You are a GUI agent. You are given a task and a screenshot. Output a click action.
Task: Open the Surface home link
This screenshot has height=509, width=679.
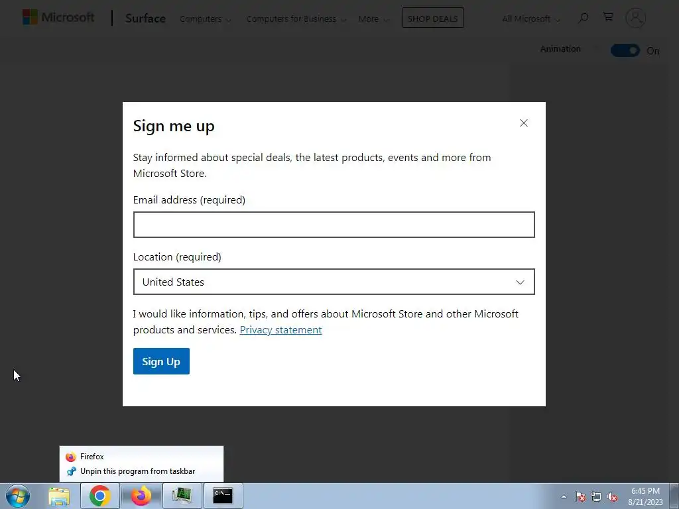[145, 19]
